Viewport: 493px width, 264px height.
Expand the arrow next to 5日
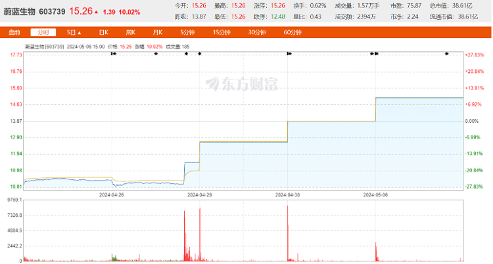(x=80, y=33)
